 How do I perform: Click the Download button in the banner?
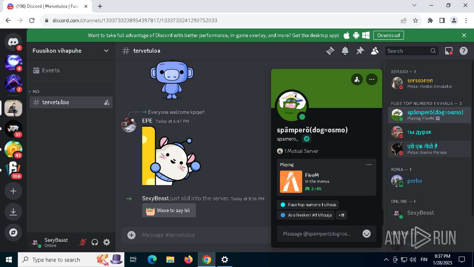click(x=388, y=35)
